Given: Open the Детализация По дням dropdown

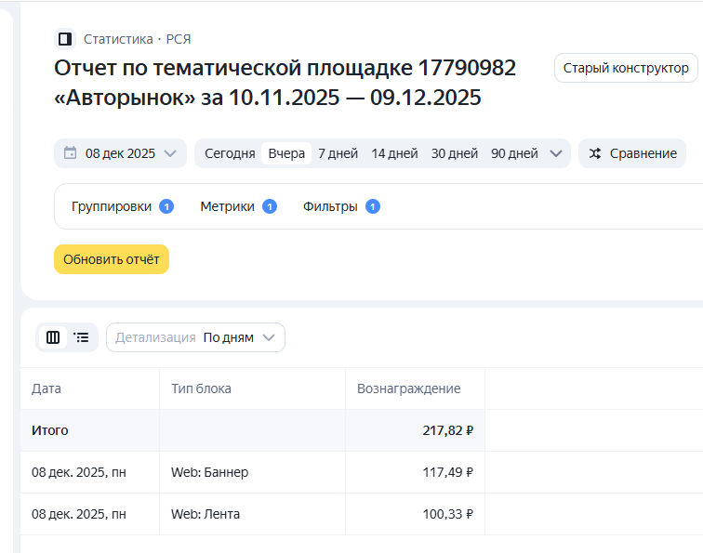Looking at the screenshot, I should [x=195, y=337].
